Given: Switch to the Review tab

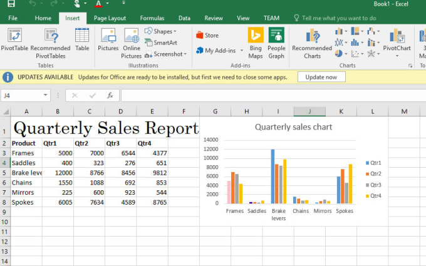Looking at the screenshot, I should point(214,18).
